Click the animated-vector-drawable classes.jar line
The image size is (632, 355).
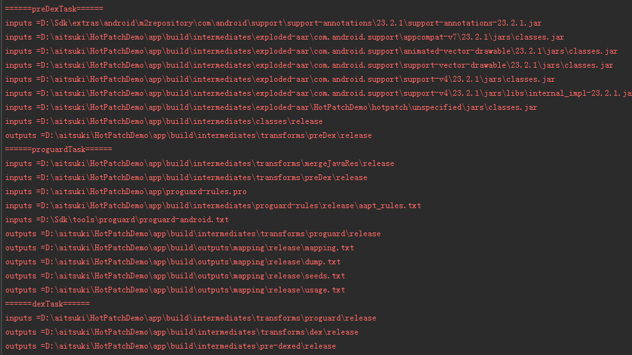click(311, 51)
